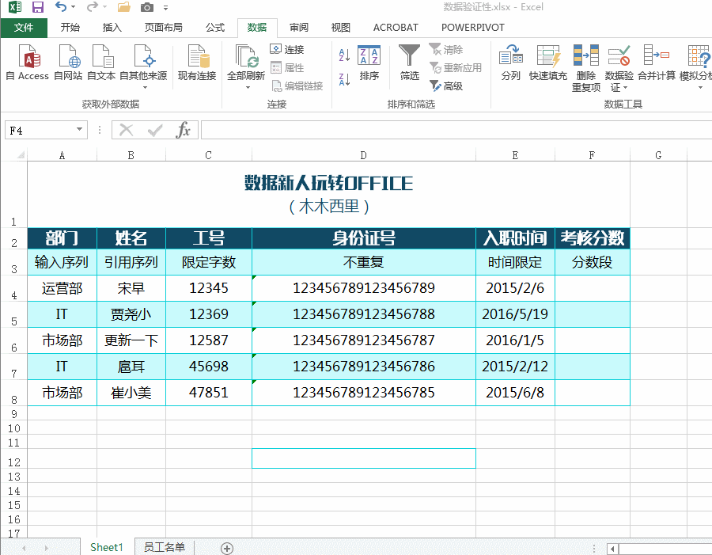712x555 pixels.
Task: Click Data Validation (数据验证) icon
Action: (619, 55)
